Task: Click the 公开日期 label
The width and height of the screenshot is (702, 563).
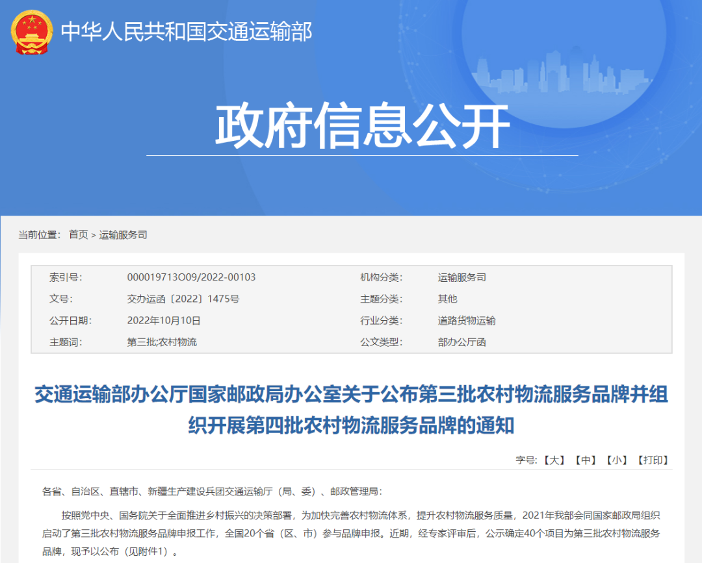Action: 71,321
